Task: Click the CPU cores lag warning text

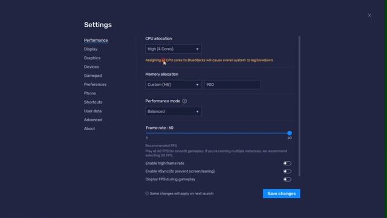Action: pyautogui.click(x=209, y=61)
